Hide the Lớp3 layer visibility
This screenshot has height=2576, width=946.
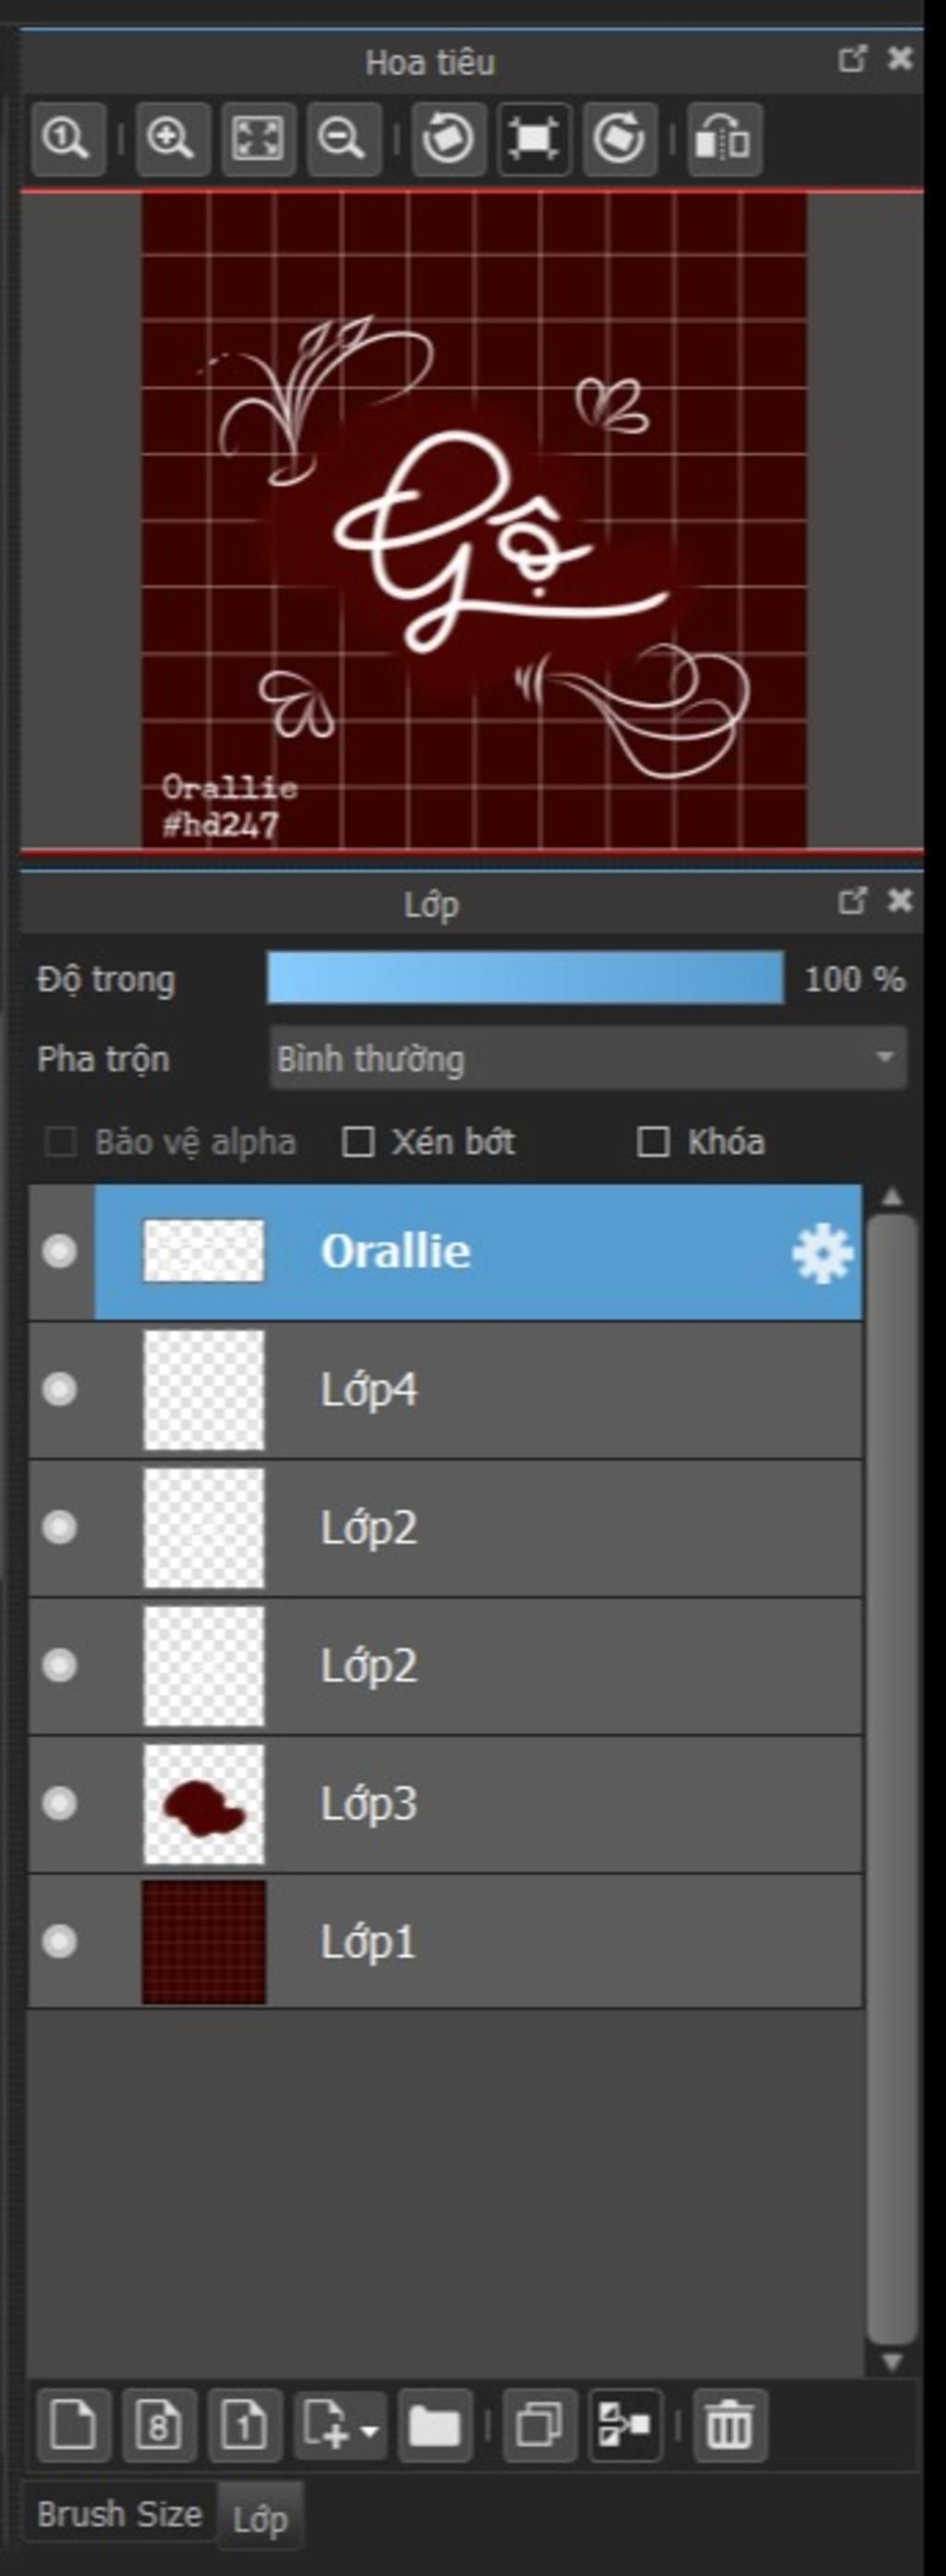click(60, 1803)
